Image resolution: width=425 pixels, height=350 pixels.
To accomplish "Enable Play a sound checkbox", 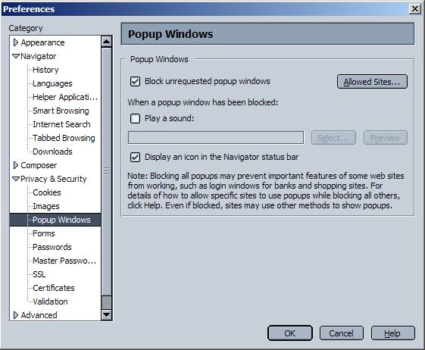I will tap(135, 118).
